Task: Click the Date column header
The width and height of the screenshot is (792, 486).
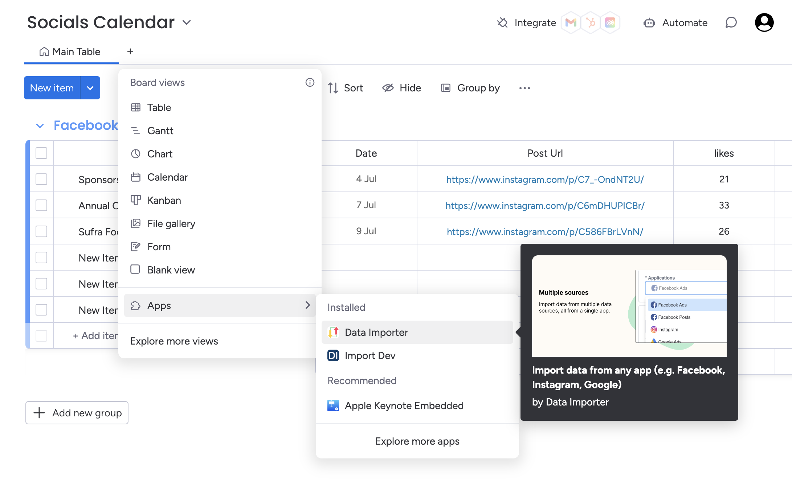Action: (x=366, y=153)
